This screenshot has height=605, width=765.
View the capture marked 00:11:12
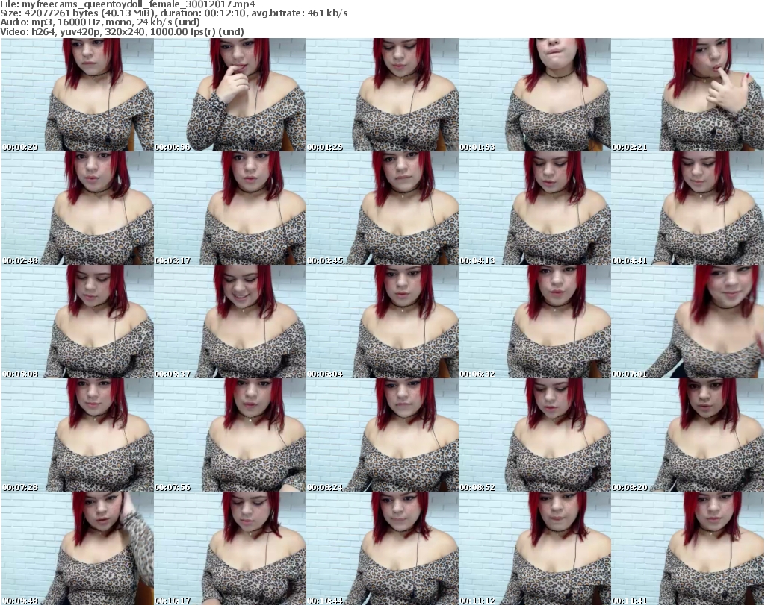tap(535, 548)
